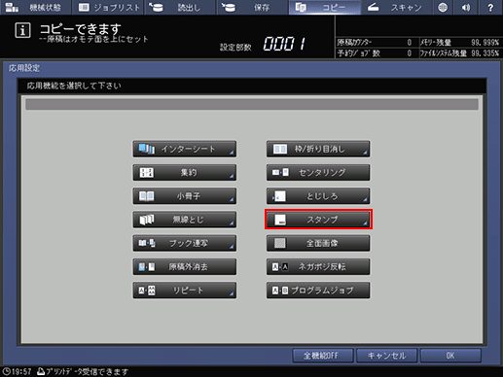Screen dimensions: 503x377
Task: Toggle the ネガポジ反転 invert function
Action: point(318,266)
